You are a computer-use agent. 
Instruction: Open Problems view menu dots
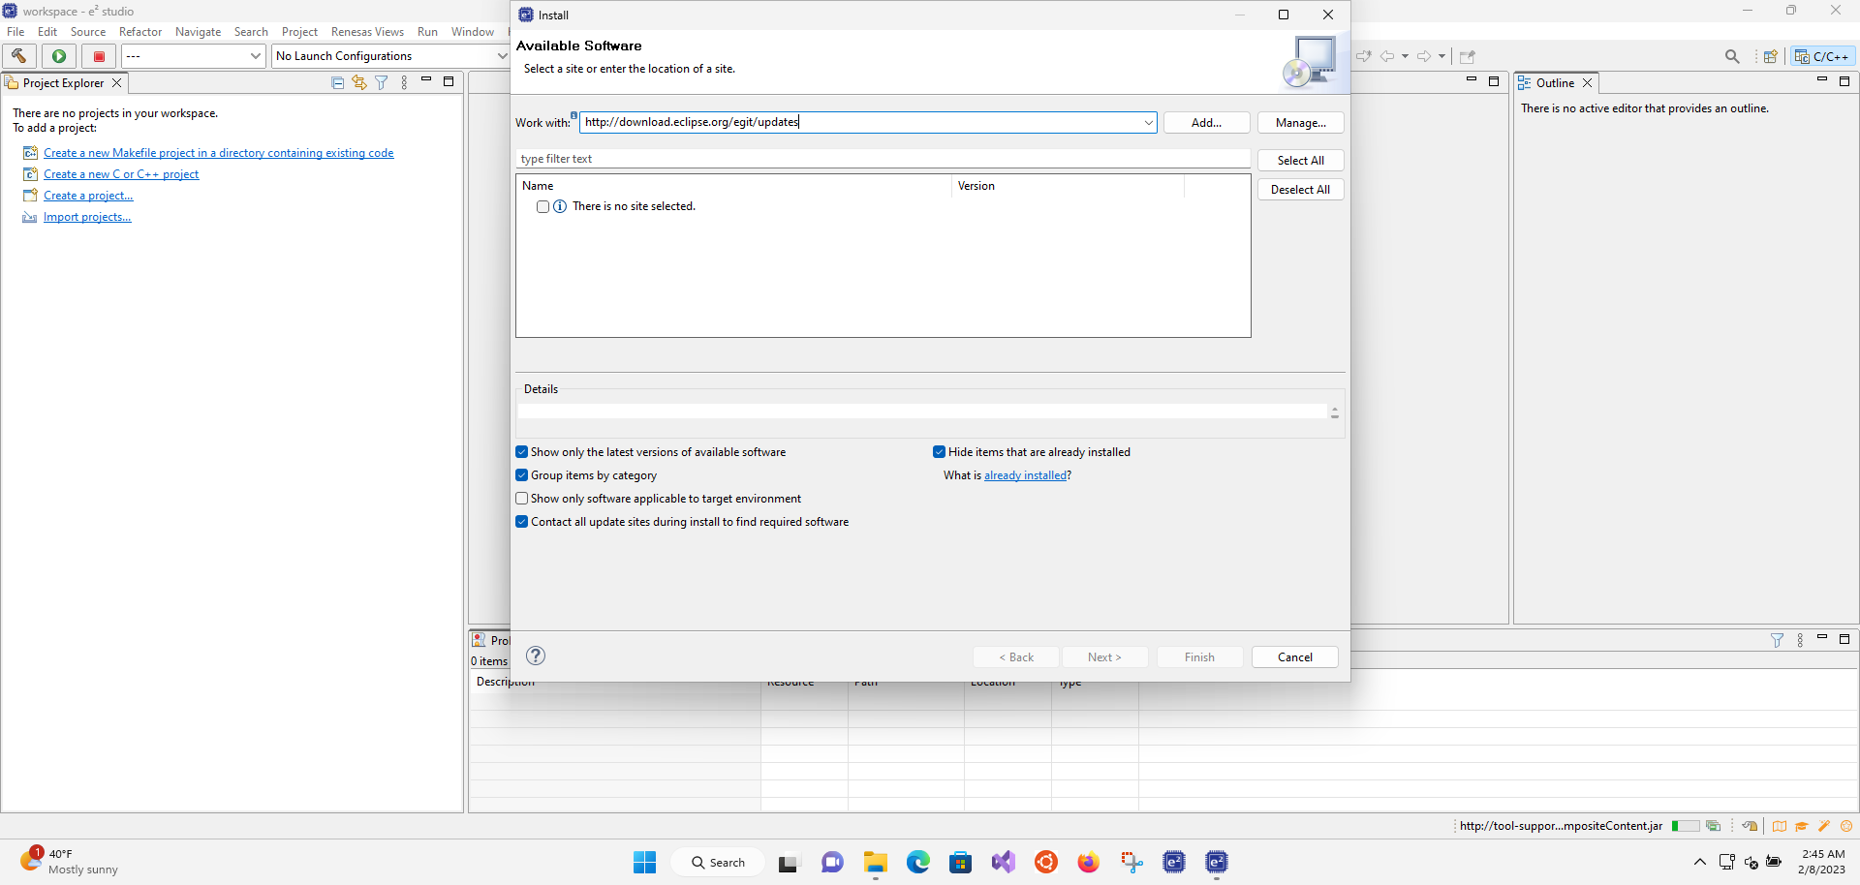[1800, 640]
